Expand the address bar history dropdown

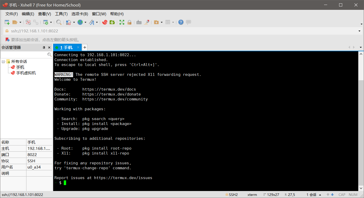pyautogui.click(x=360, y=31)
